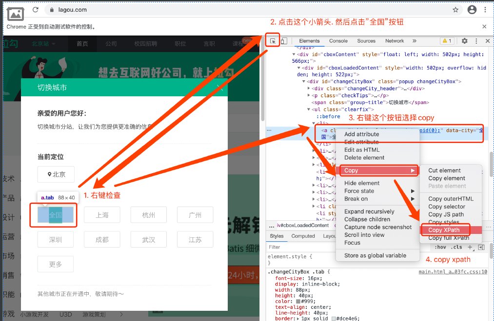Expand the changeCity_header div node

[x=309, y=89]
